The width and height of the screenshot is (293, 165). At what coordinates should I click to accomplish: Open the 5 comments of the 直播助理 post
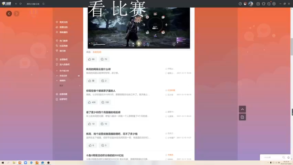click(104, 145)
